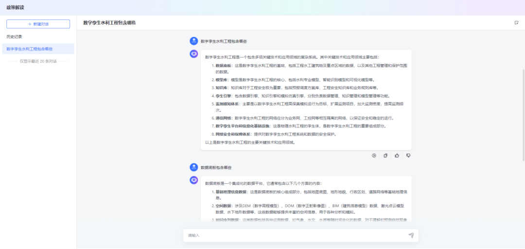
Task: Click the 仅显示最近 20 条对话 notice
Action: tap(38, 61)
